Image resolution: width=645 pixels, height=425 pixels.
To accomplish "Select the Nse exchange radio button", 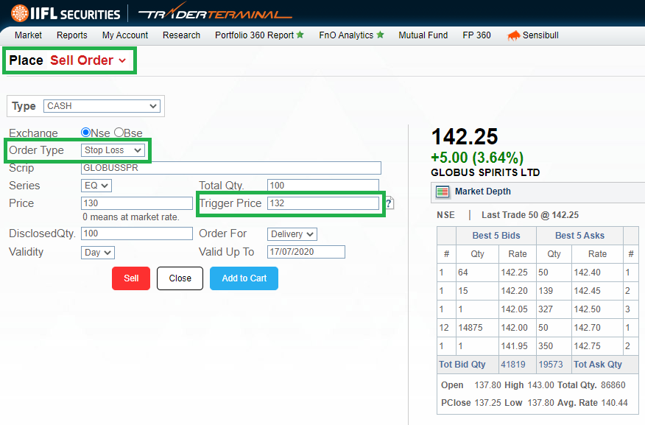I will pyautogui.click(x=85, y=133).
